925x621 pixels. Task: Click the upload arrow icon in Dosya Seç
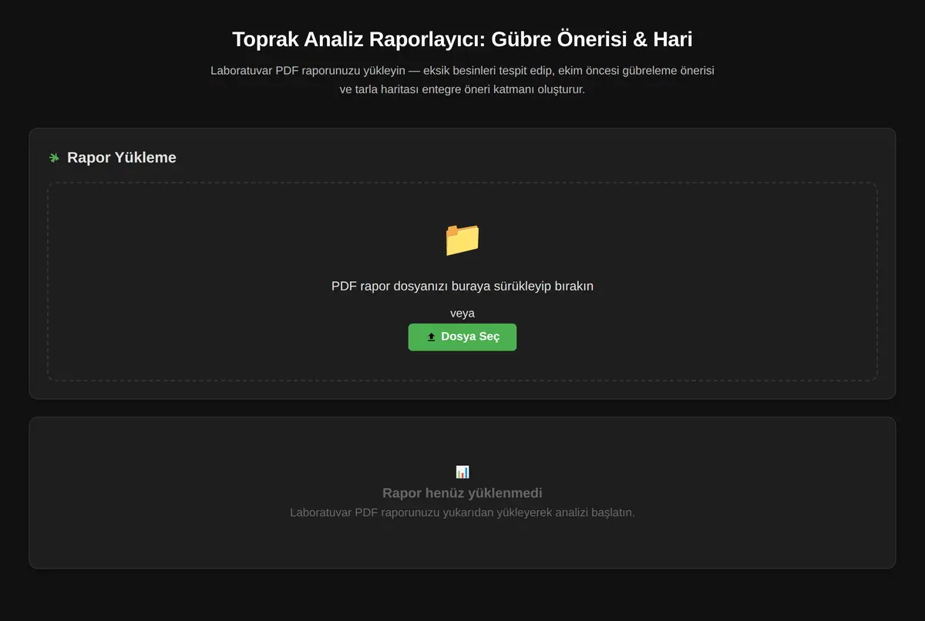[431, 337]
